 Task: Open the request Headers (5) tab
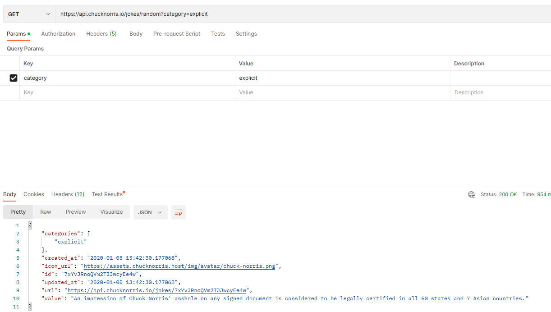point(101,34)
